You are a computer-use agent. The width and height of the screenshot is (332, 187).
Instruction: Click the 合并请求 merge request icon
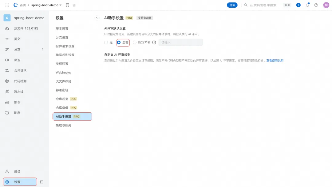(x=7, y=71)
